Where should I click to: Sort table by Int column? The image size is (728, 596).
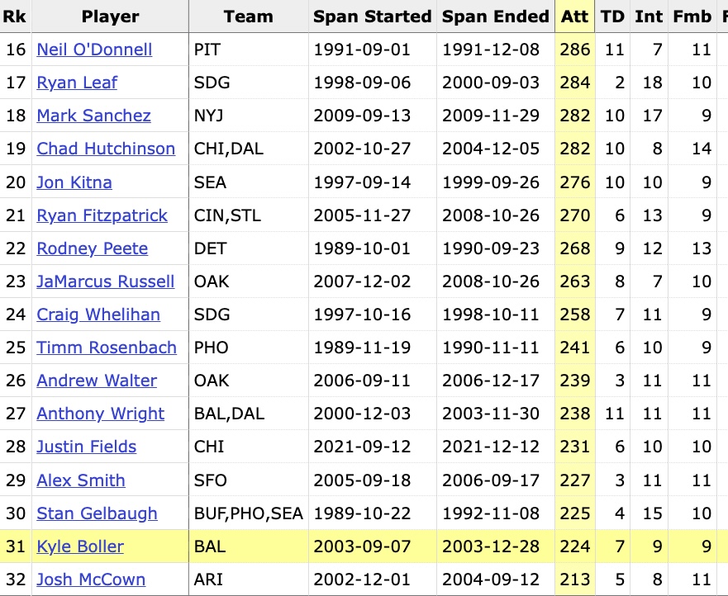(x=649, y=17)
